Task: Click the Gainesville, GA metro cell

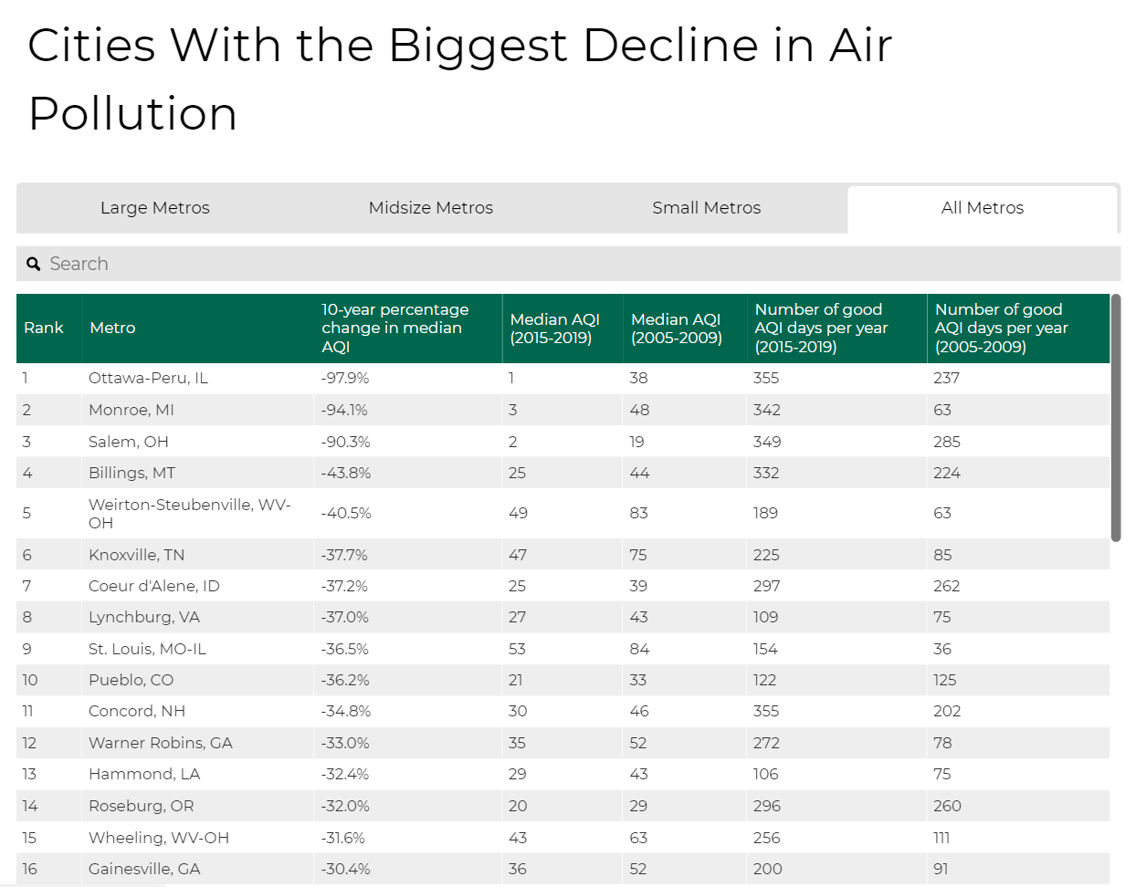Action: tap(144, 869)
